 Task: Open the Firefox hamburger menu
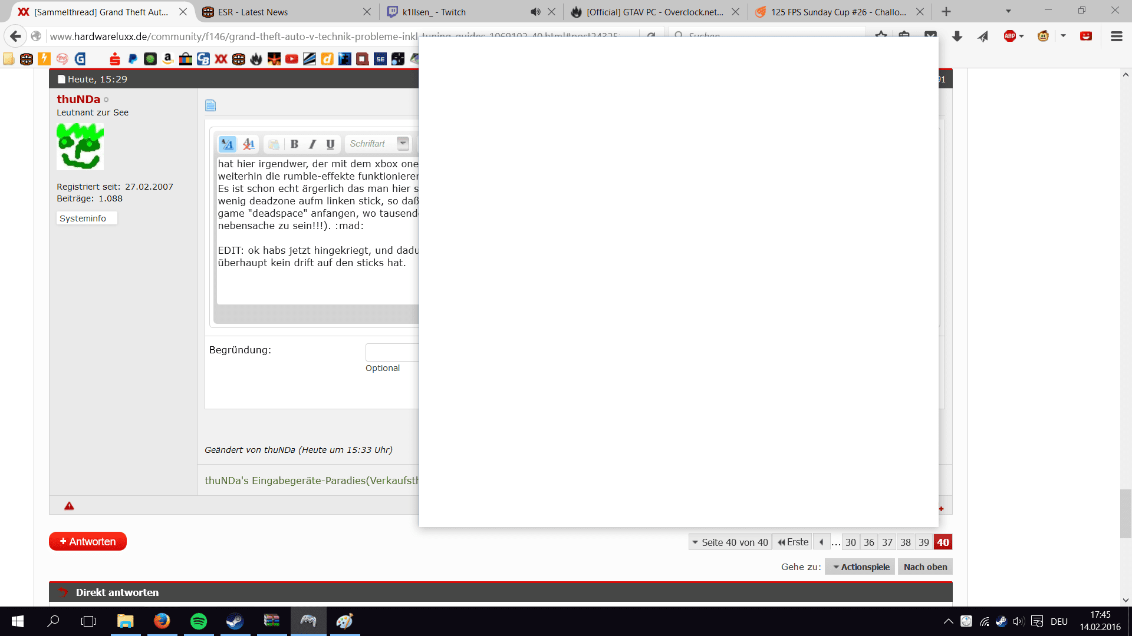pyautogui.click(x=1116, y=37)
